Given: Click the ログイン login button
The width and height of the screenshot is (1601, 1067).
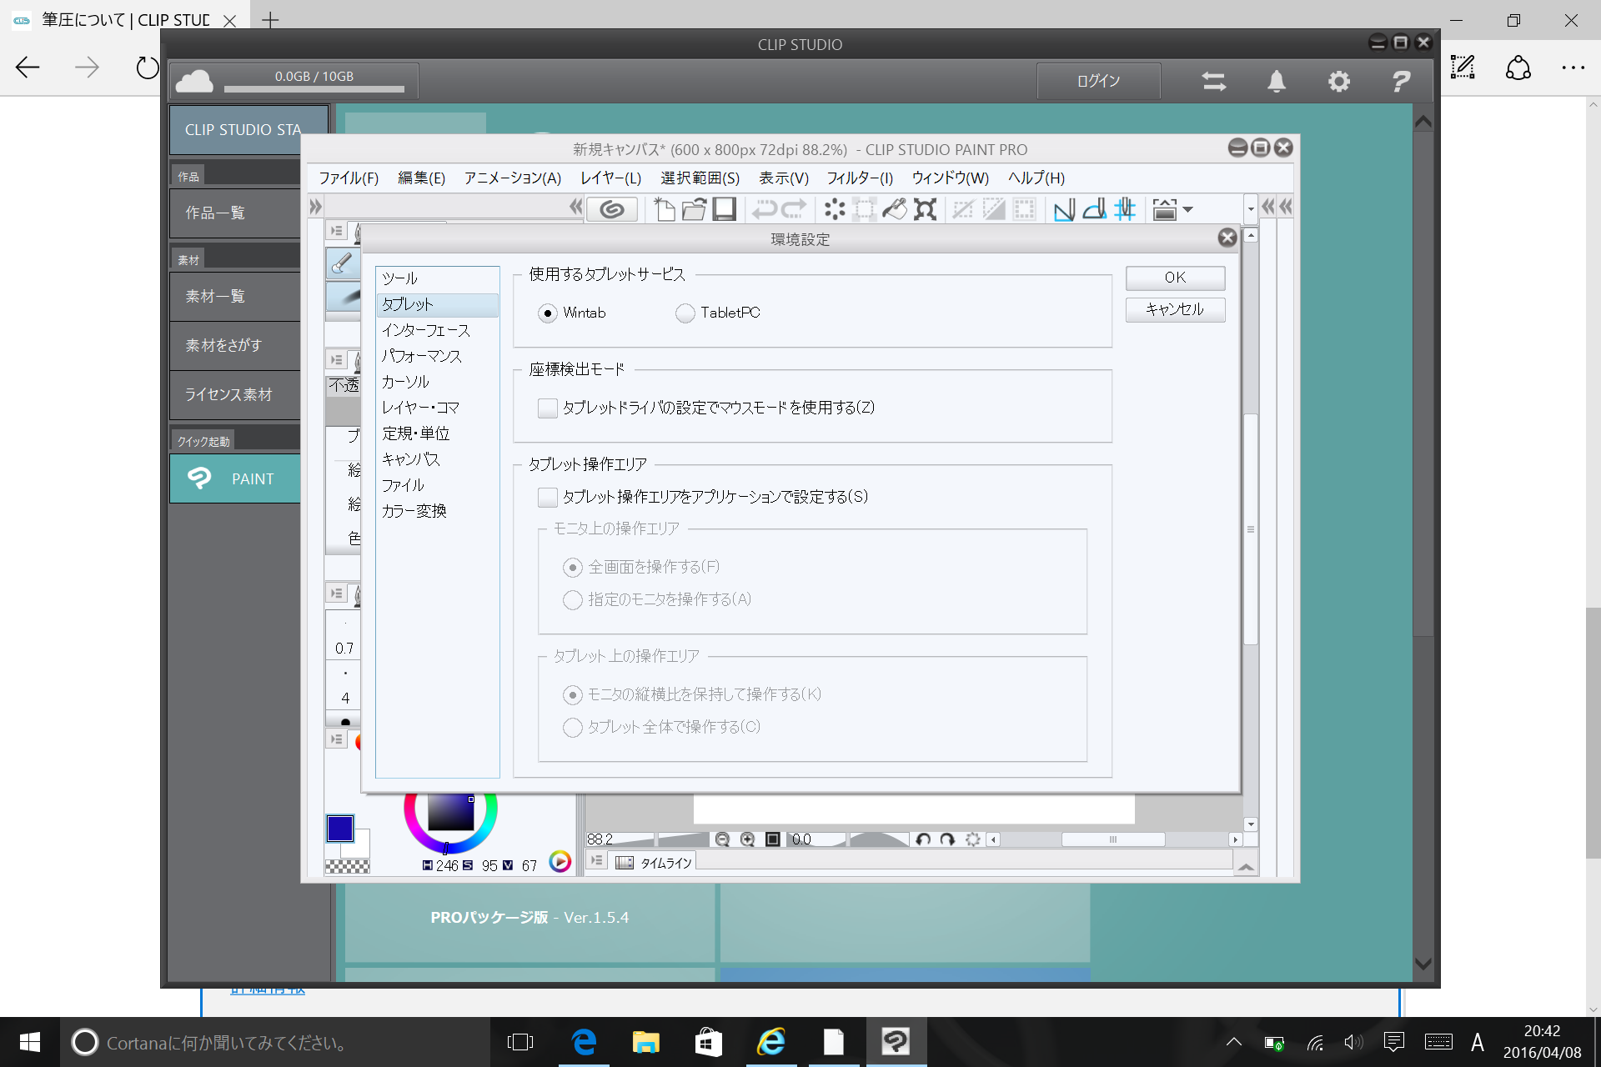Looking at the screenshot, I should (x=1098, y=82).
